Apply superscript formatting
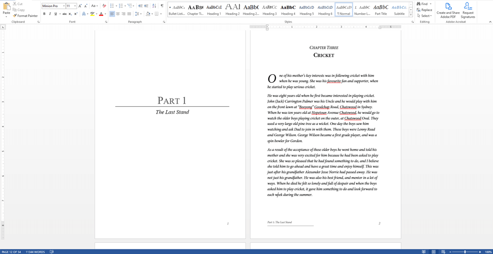This screenshot has width=493, height=254. click(76, 14)
